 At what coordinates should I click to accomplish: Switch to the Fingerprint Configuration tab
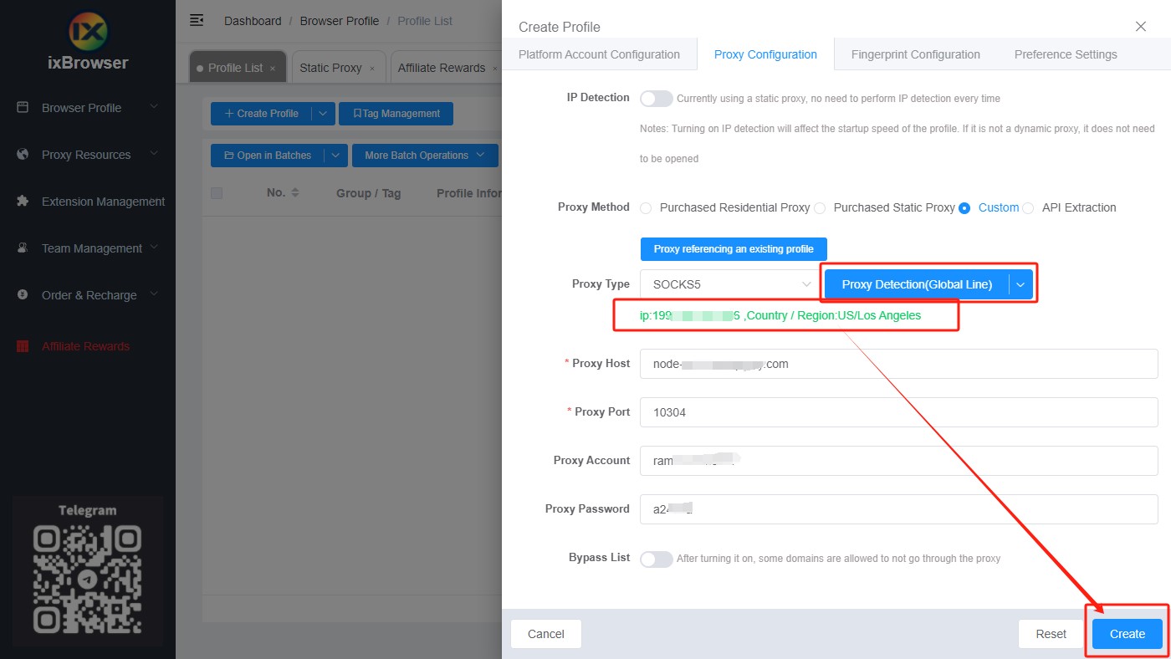tap(915, 54)
